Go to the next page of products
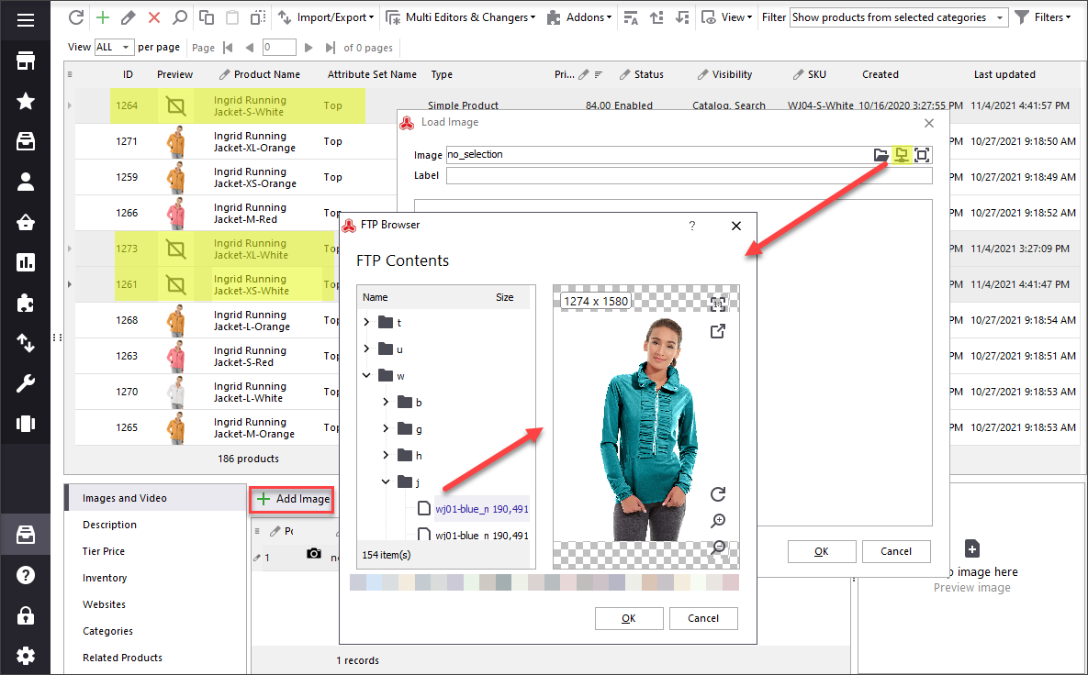Image resolution: width=1088 pixels, height=675 pixels. tap(308, 48)
